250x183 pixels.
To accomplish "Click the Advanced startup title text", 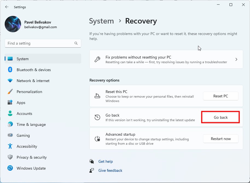I will click(x=120, y=134).
